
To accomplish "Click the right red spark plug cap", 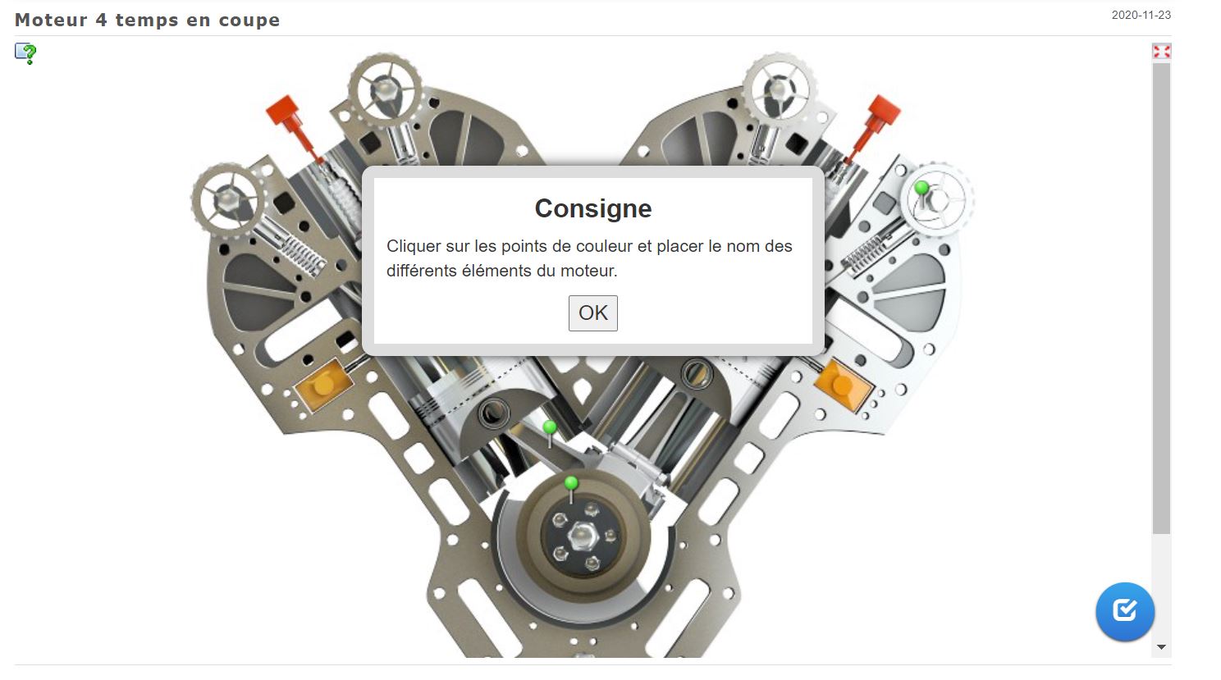I will pyautogui.click(x=882, y=113).
